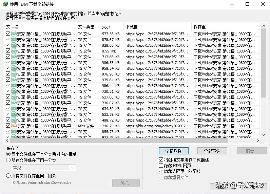Click the MPG icon of 717.66 KB row
Image resolution: width=270 pixels, height=194 pixels.
tap(14, 57)
